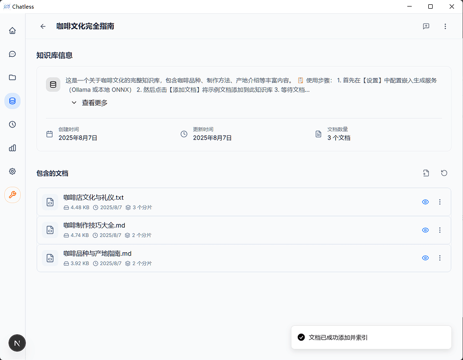The height and width of the screenshot is (360, 463).
Task: Click 2 个分片 of 咖啡制作技巧大全.md
Action: [142, 235]
